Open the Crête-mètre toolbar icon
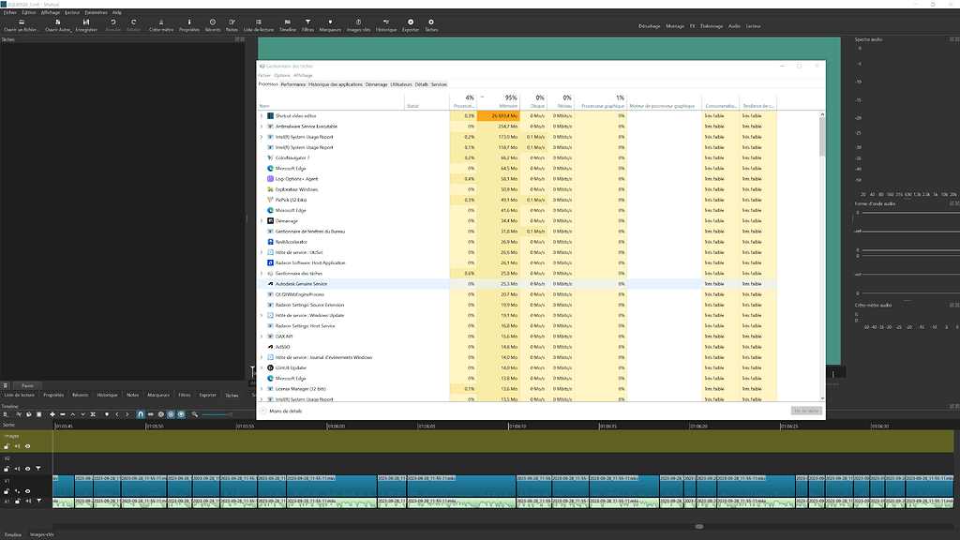 pyautogui.click(x=160, y=24)
